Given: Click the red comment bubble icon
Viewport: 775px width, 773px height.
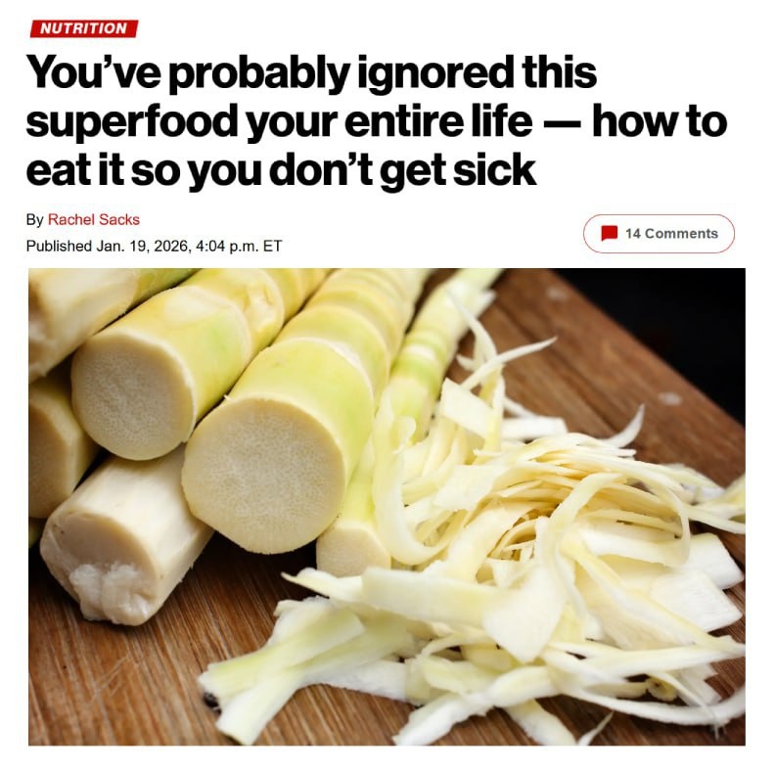Looking at the screenshot, I should pos(609,233).
